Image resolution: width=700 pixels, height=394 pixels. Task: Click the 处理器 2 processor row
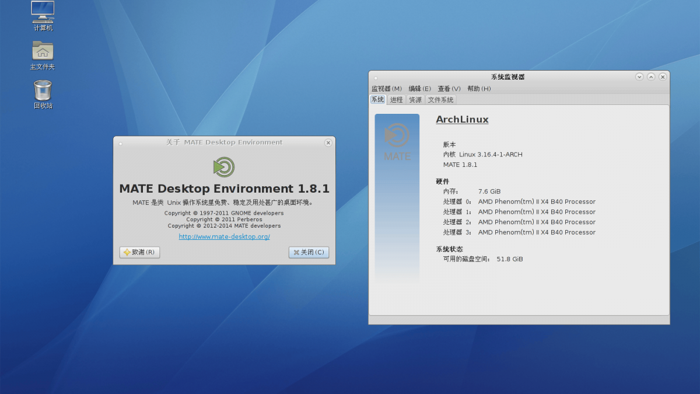coord(519,222)
